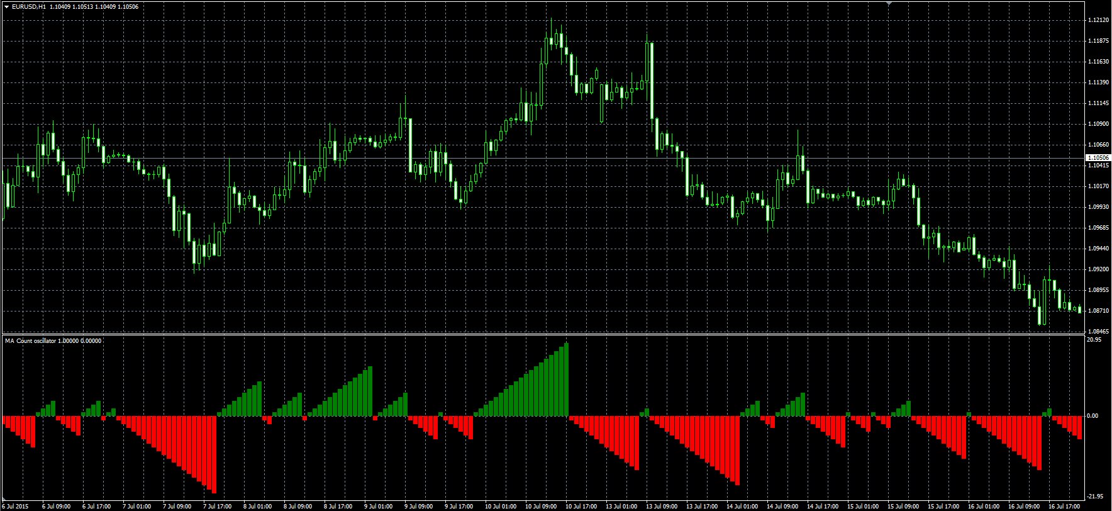
Task: Click the EURUSD,H1 chart title text
Action: pos(29,7)
